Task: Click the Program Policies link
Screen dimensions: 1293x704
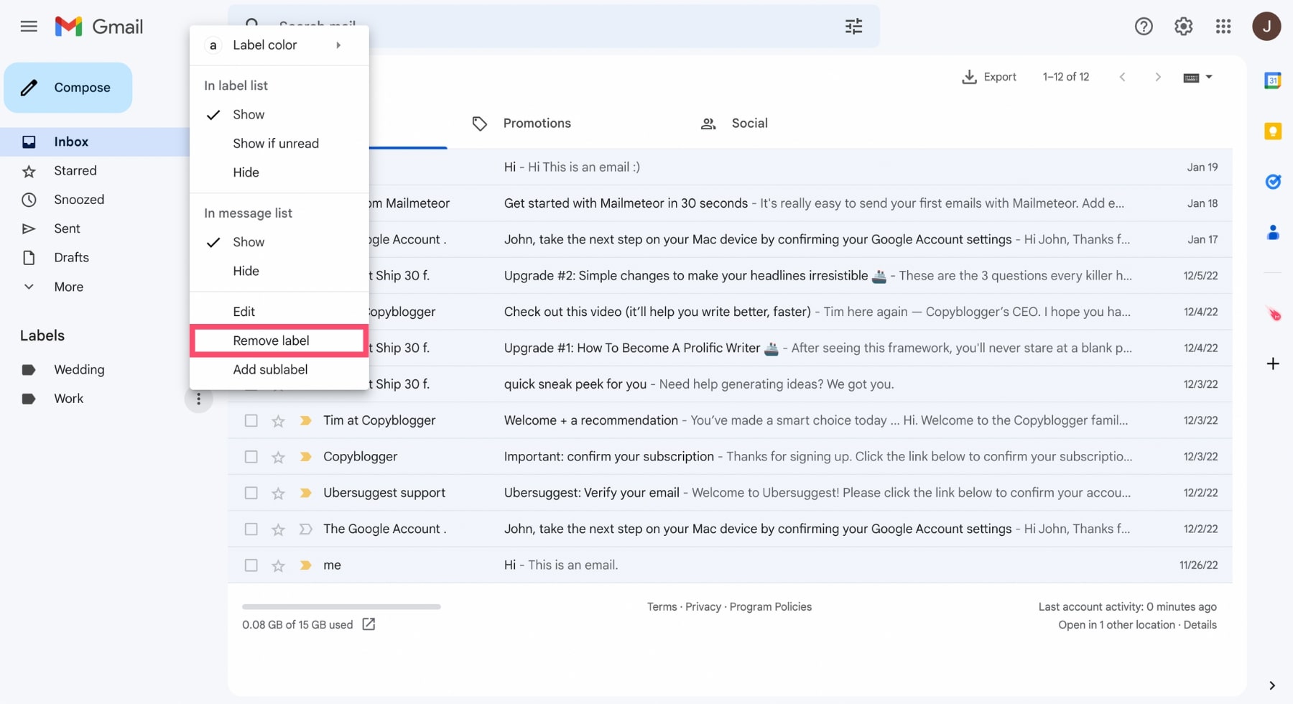Action: 771,607
